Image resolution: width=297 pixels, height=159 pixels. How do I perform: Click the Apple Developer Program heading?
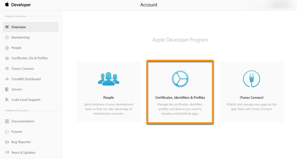(180, 40)
